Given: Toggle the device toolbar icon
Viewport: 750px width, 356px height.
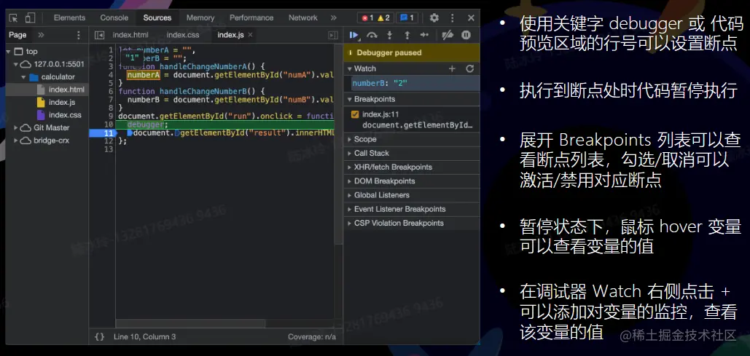Looking at the screenshot, I should [30, 17].
